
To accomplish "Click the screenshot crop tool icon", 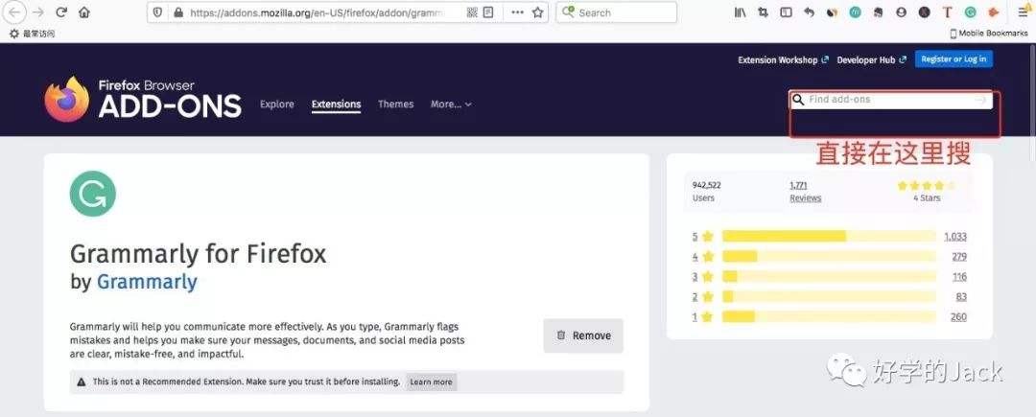I will coord(763,12).
